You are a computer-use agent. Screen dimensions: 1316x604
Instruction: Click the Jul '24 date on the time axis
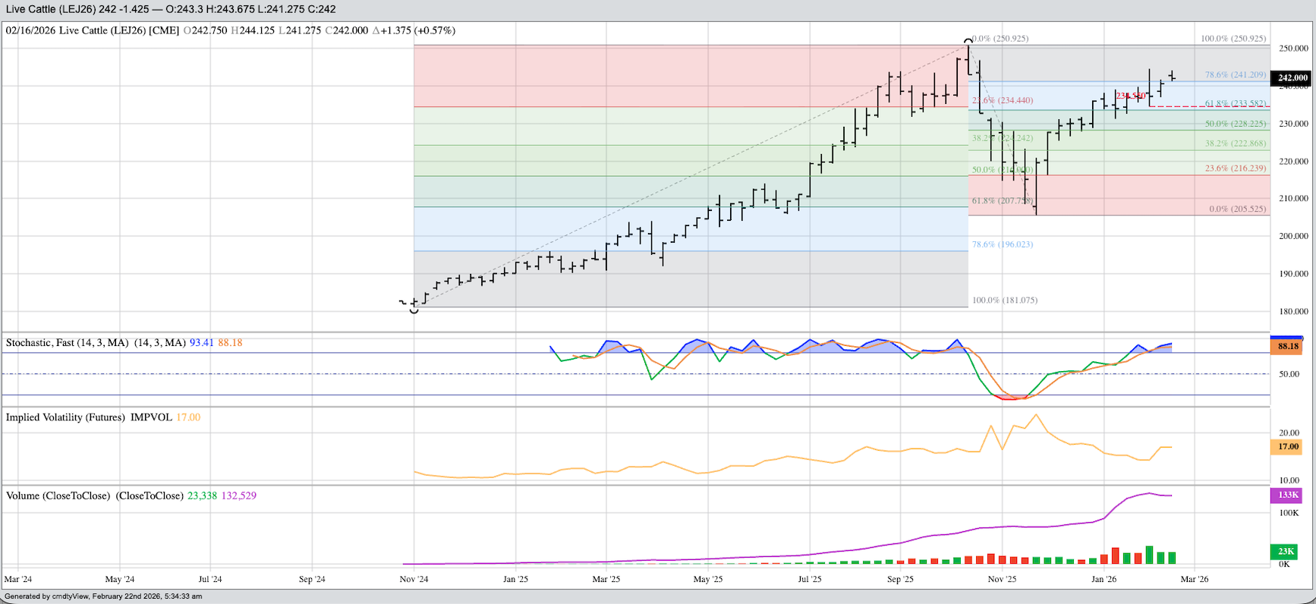tap(210, 579)
